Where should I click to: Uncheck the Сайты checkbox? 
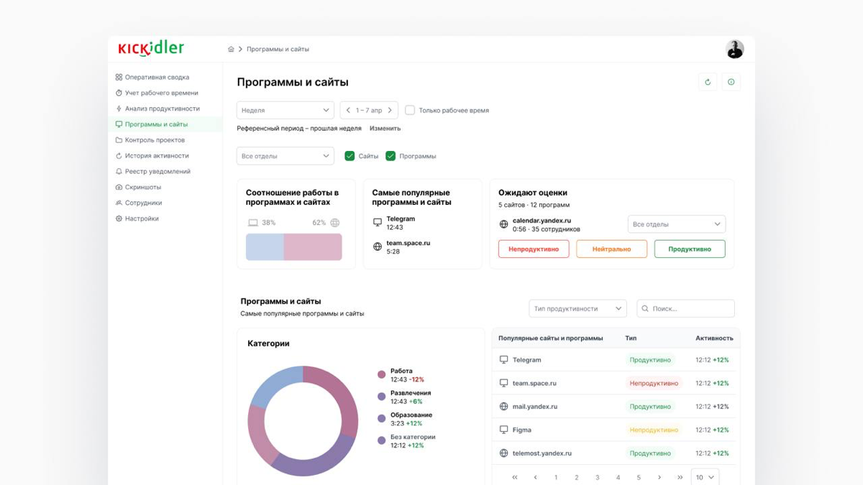[350, 156]
